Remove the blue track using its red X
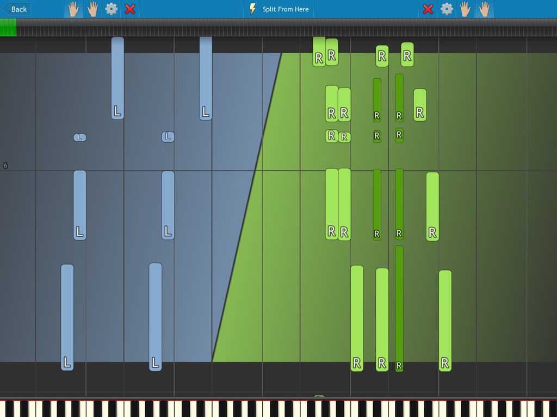557x417 pixels. coord(130,9)
